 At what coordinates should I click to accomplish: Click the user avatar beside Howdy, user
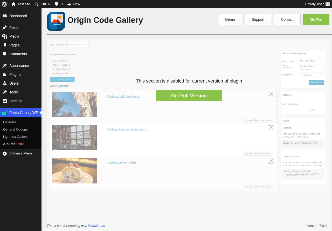tap(328, 4)
